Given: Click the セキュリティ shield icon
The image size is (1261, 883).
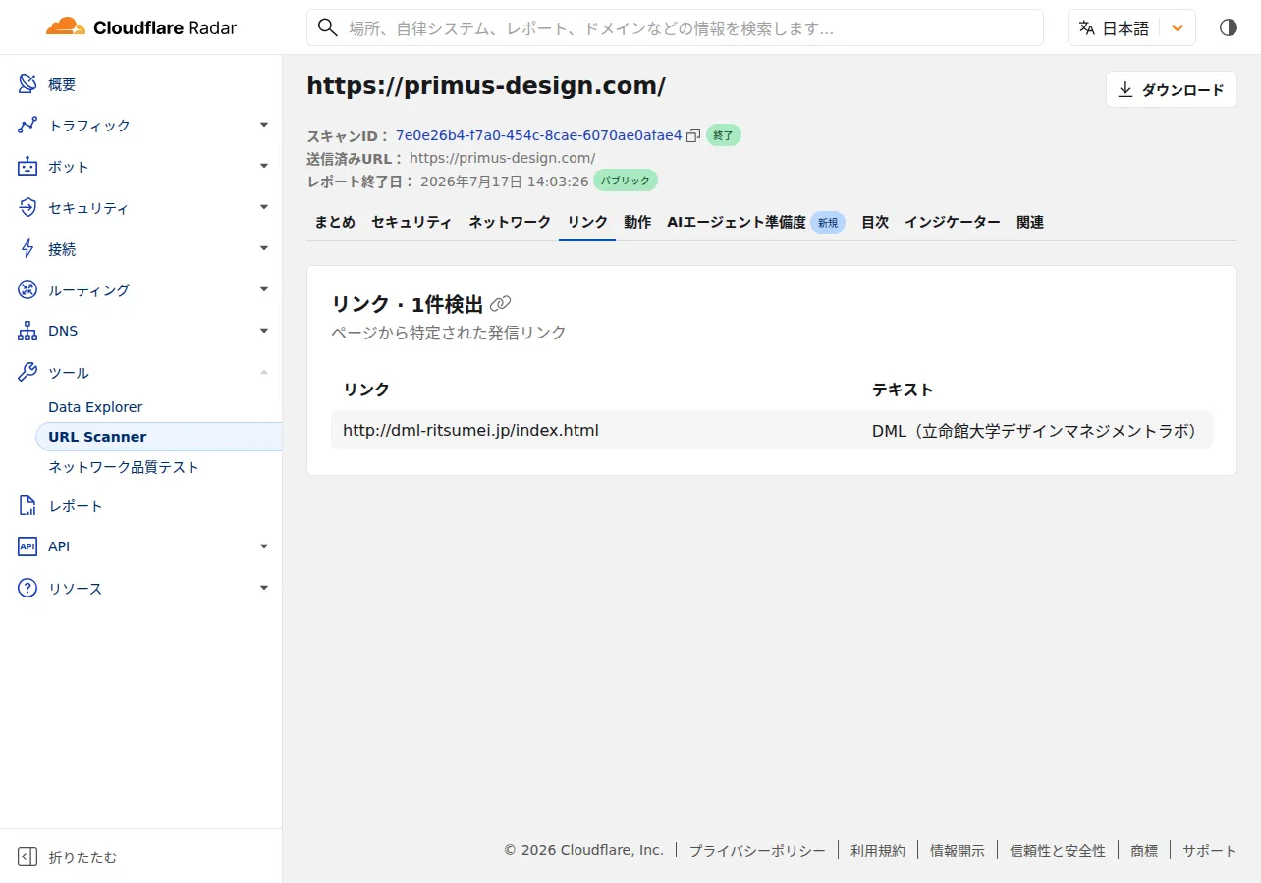Looking at the screenshot, I should click(x=27, y=208).
